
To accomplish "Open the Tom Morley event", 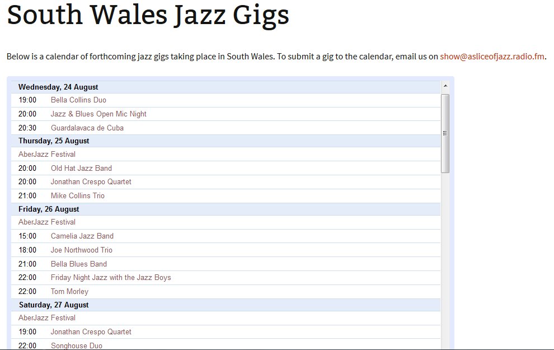I will (69, 291).
